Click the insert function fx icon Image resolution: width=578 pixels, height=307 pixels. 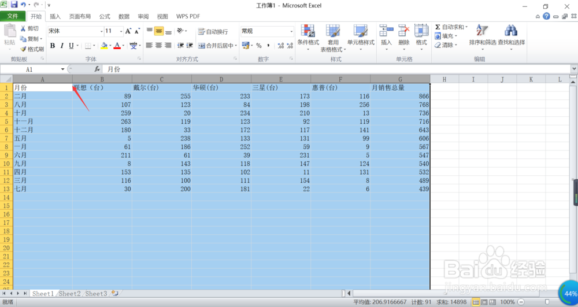point(97,69)
